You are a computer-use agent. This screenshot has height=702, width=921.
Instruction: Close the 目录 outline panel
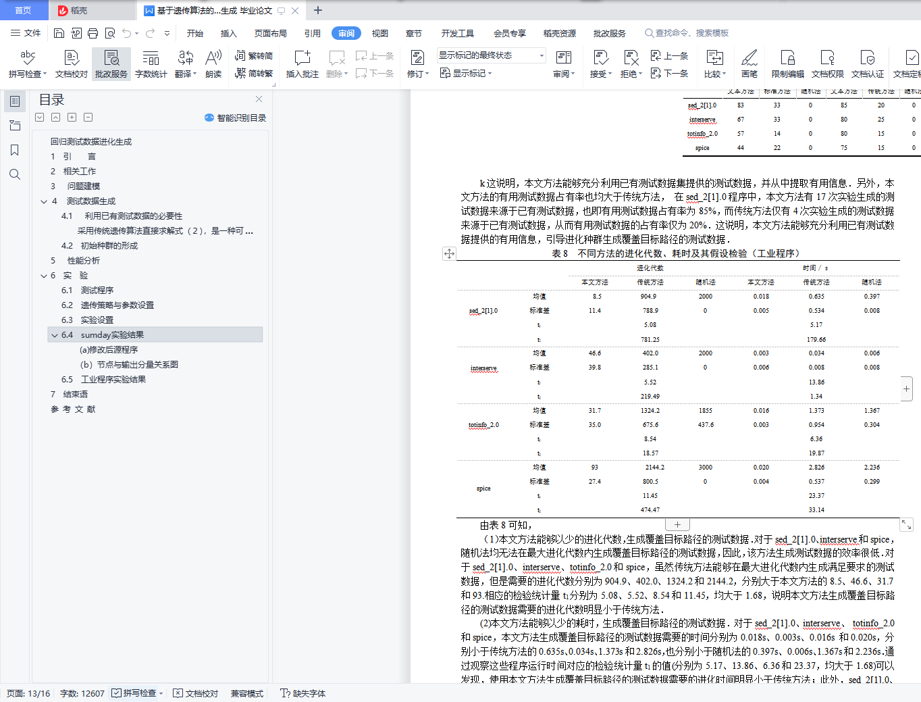(x=259, y=99)
